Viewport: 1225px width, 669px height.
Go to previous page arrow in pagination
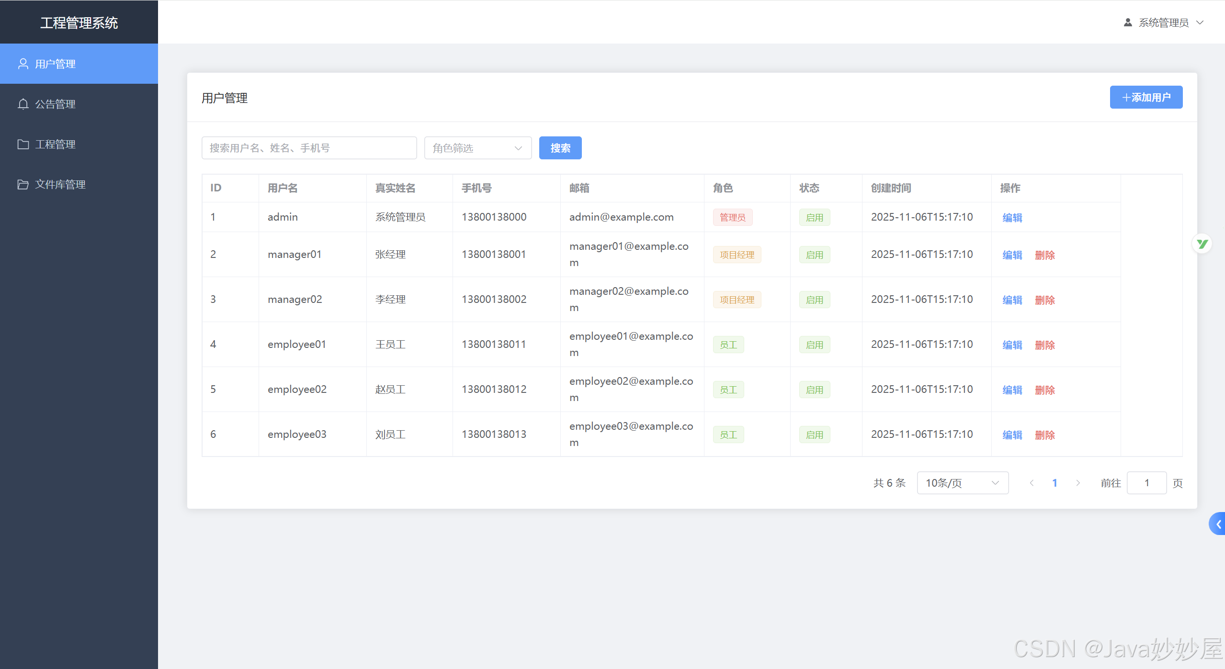(1032, 483)
